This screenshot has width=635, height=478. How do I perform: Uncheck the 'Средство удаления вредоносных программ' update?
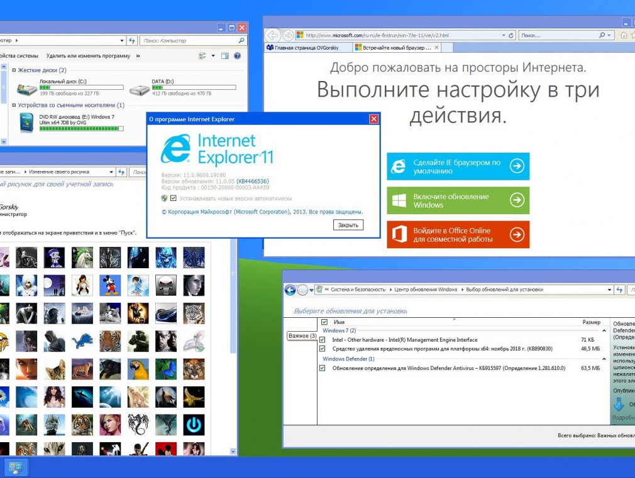323,349
